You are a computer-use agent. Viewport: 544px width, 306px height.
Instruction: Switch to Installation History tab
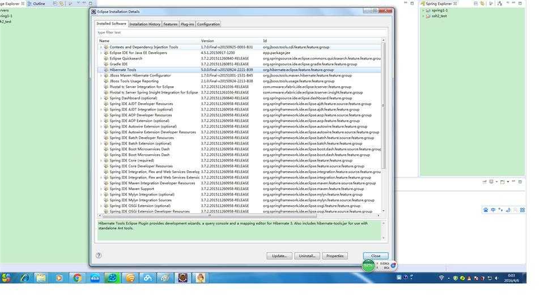tap(144, 24)
